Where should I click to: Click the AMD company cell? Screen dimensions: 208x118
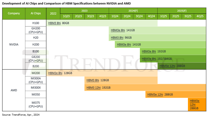[14, 90]
